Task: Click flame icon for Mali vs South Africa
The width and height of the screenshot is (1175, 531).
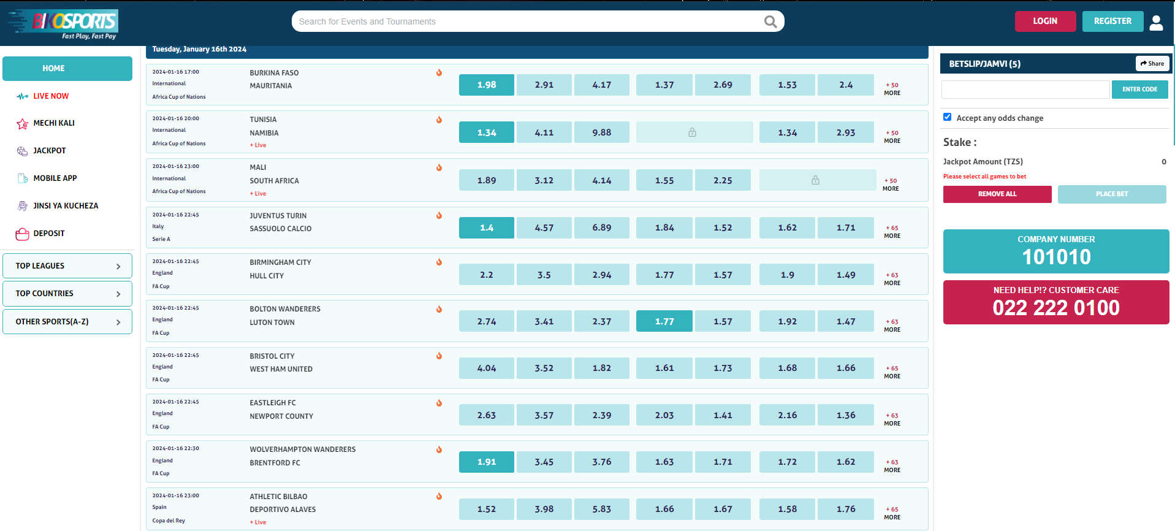Action: point(439,167)
